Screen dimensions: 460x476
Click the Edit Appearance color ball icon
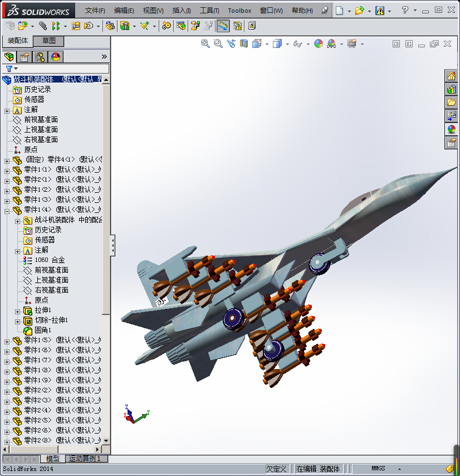point(319,43)
